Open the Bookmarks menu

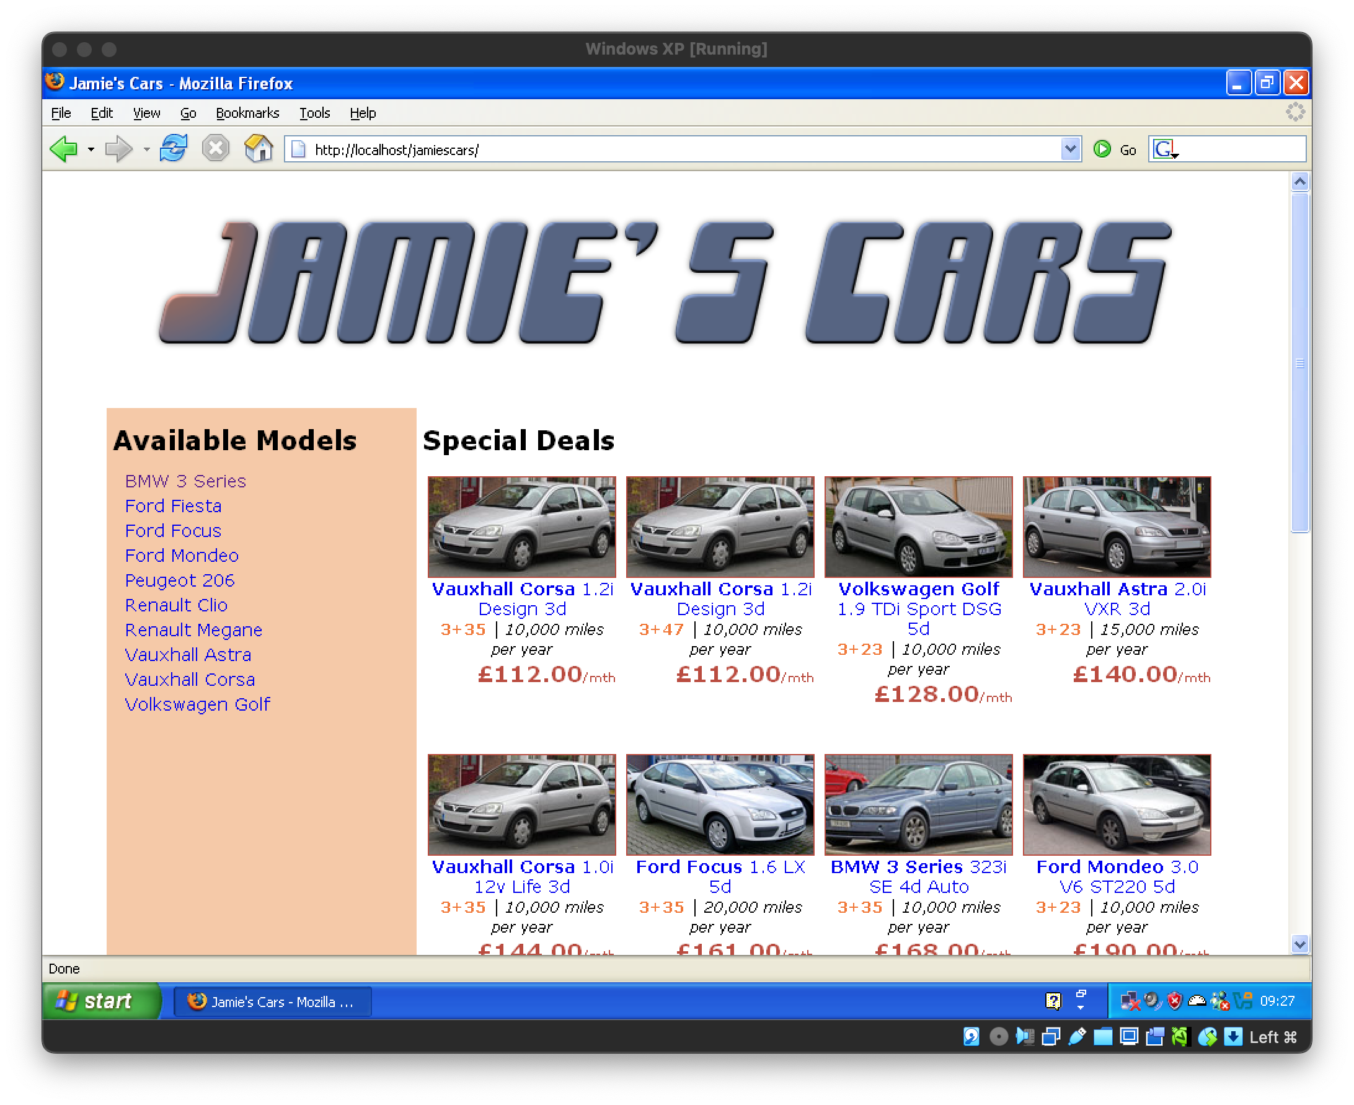point(247,113)
